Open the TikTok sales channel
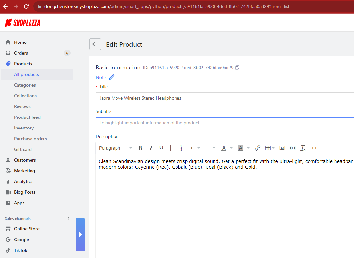354x258 pixels. click(x=20, y=250)
